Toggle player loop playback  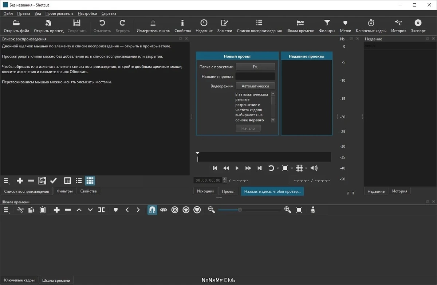coord(271,168)
